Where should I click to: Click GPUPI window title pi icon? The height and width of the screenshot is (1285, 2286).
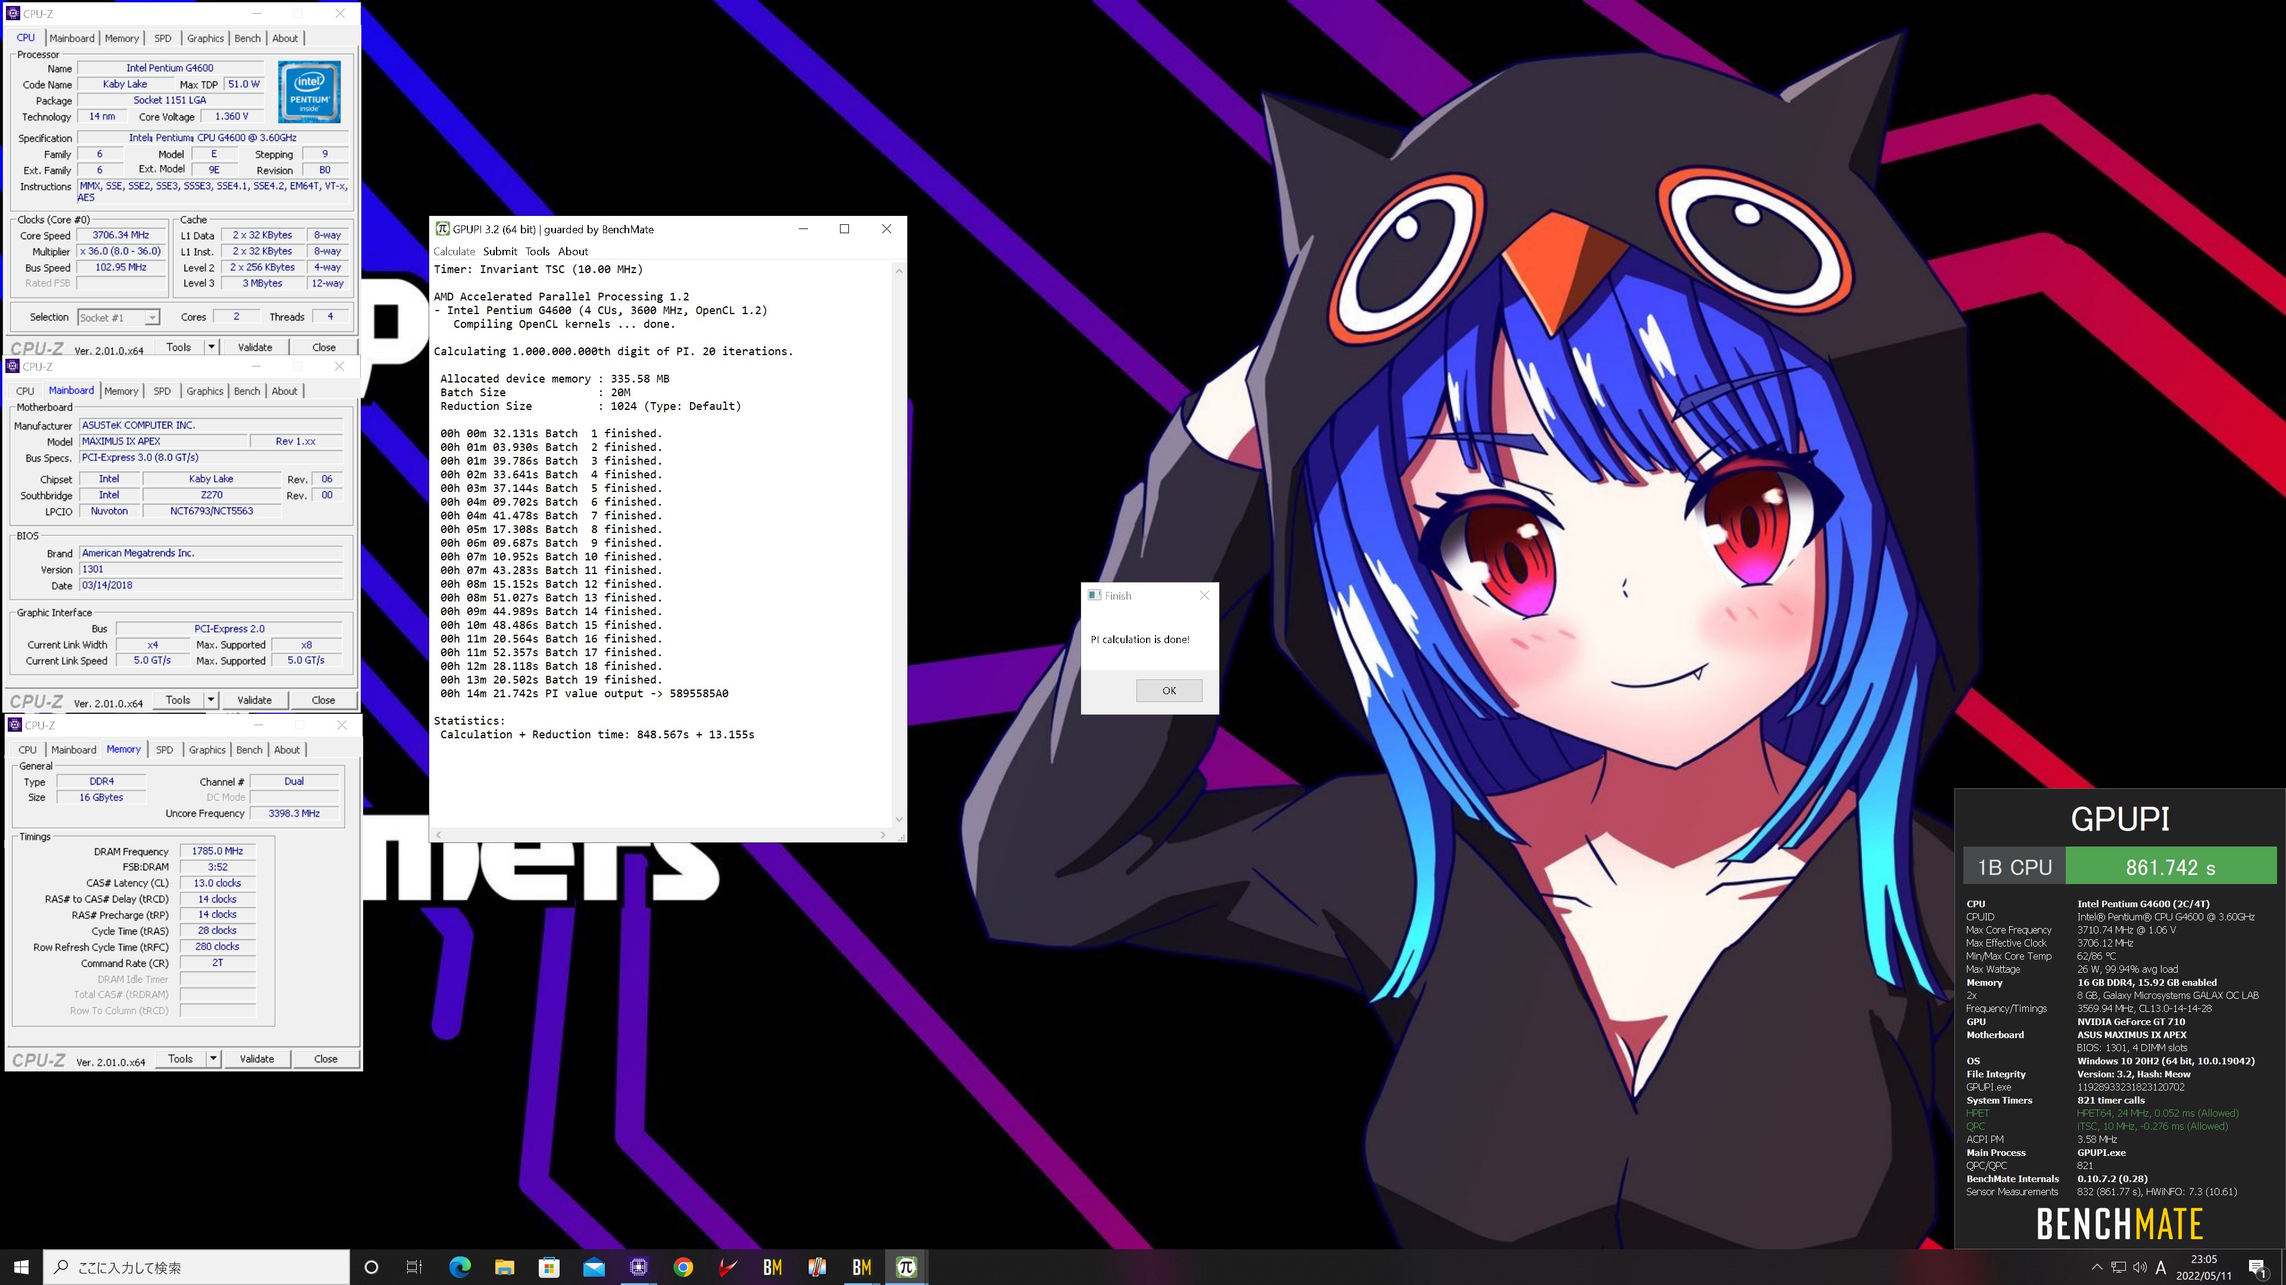pos(442,229)
